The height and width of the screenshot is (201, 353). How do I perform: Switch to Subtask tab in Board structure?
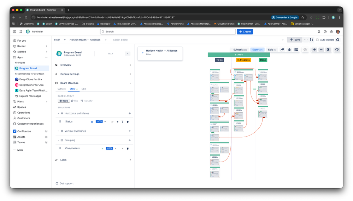pos(61,89)
